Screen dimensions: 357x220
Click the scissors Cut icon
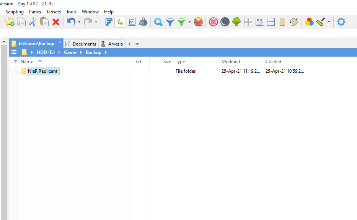pos(33,22)
